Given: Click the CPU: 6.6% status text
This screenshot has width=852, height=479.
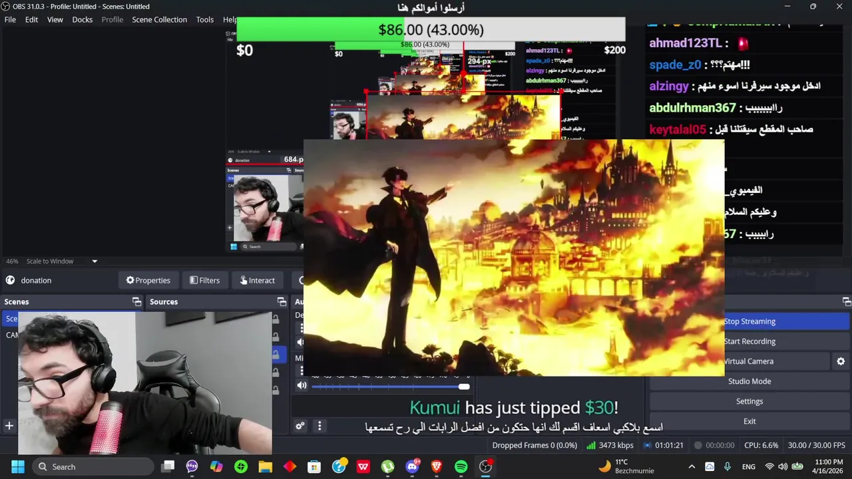Looking at the screenshot, I should (x=761, y=445).
